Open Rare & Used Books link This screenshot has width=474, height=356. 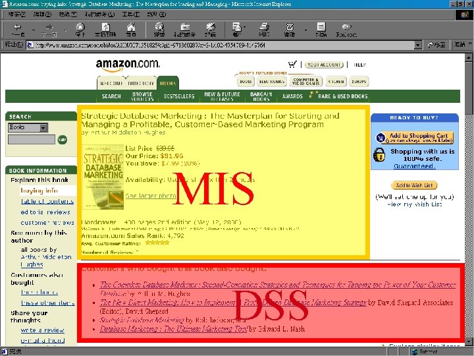click(343, 96)
